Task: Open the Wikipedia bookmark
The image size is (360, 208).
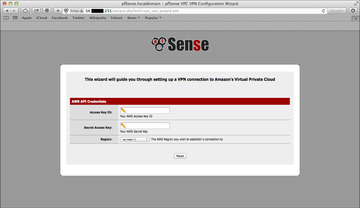Action: coord(97,18)
